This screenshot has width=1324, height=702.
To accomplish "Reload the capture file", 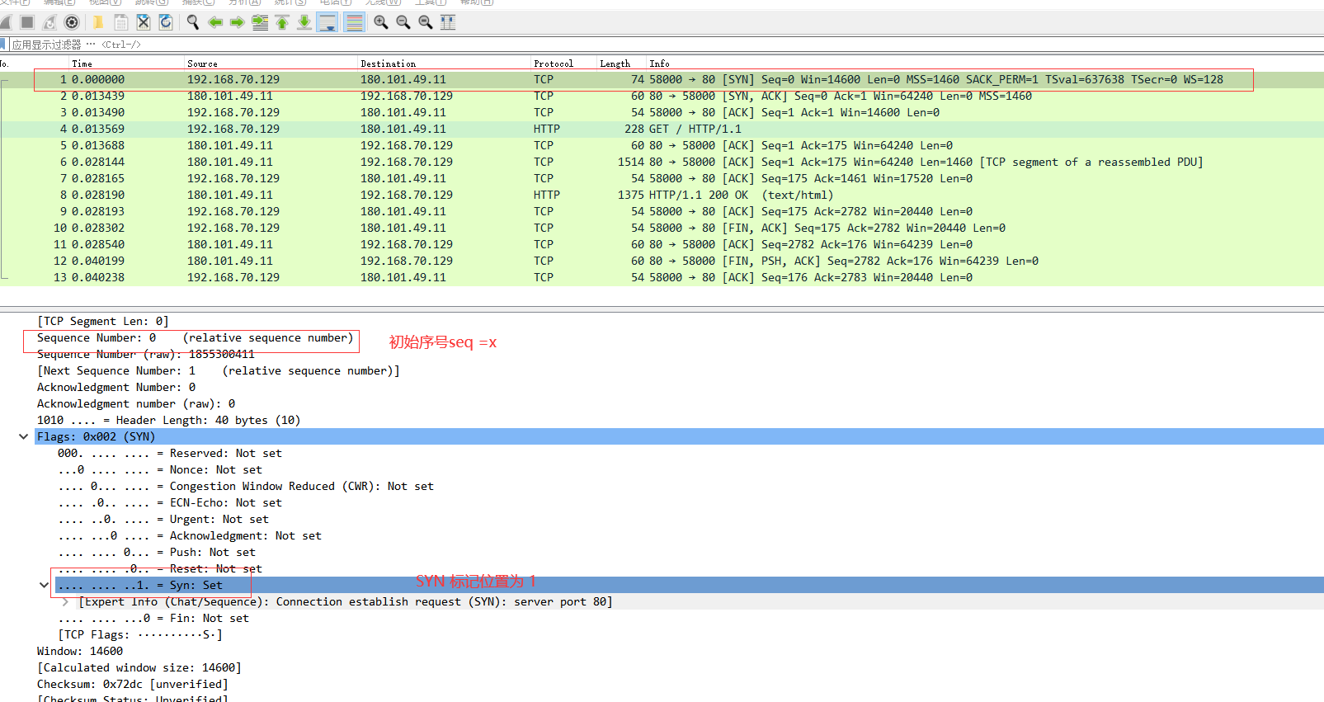I will 165,22.
